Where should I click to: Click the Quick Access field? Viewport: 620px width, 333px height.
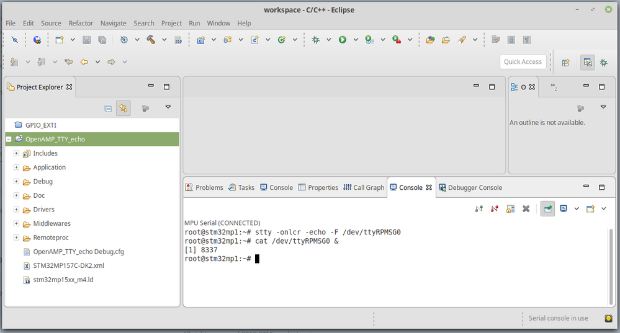[523, 61]
